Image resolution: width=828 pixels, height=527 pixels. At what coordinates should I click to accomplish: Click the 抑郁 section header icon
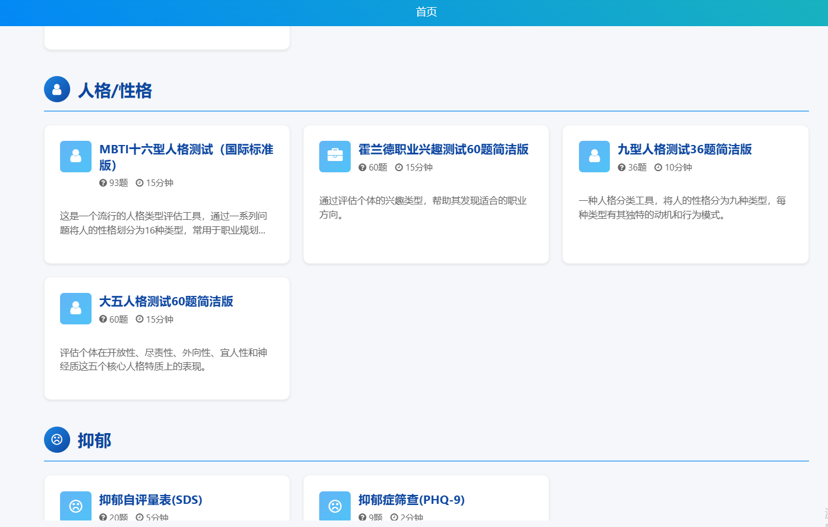pos(56,440)
